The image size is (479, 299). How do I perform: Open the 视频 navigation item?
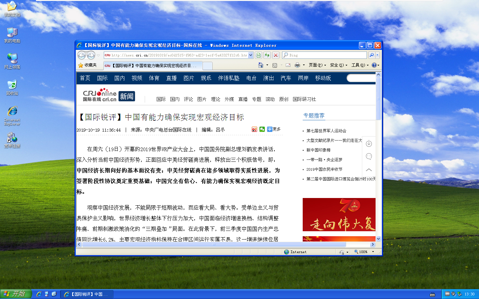point(137,78)
